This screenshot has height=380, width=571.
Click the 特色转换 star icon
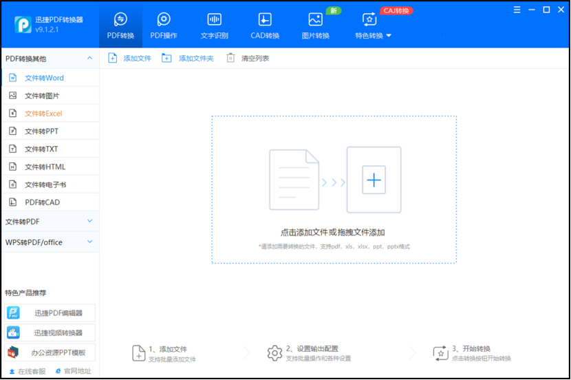click(369, 19)
